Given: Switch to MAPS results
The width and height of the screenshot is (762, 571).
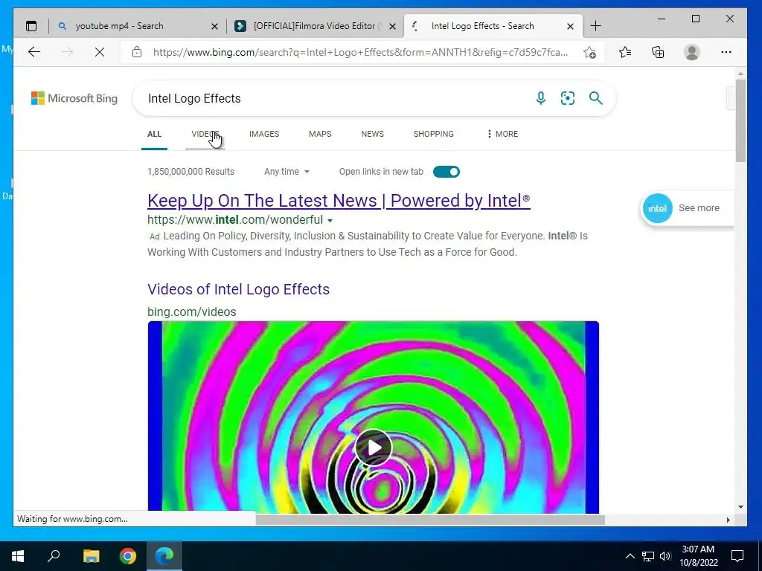Looking at the screenshot, I should [x=320, y=134].
